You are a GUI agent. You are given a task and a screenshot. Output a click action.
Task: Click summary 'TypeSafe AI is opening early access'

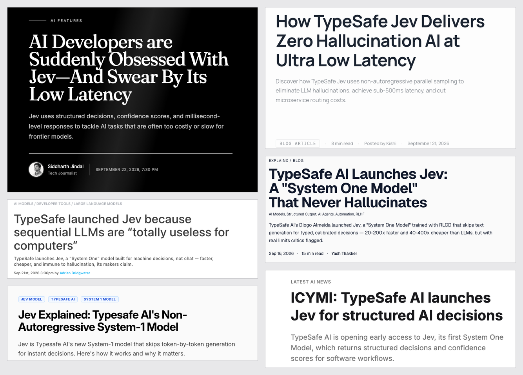point(397,348)
